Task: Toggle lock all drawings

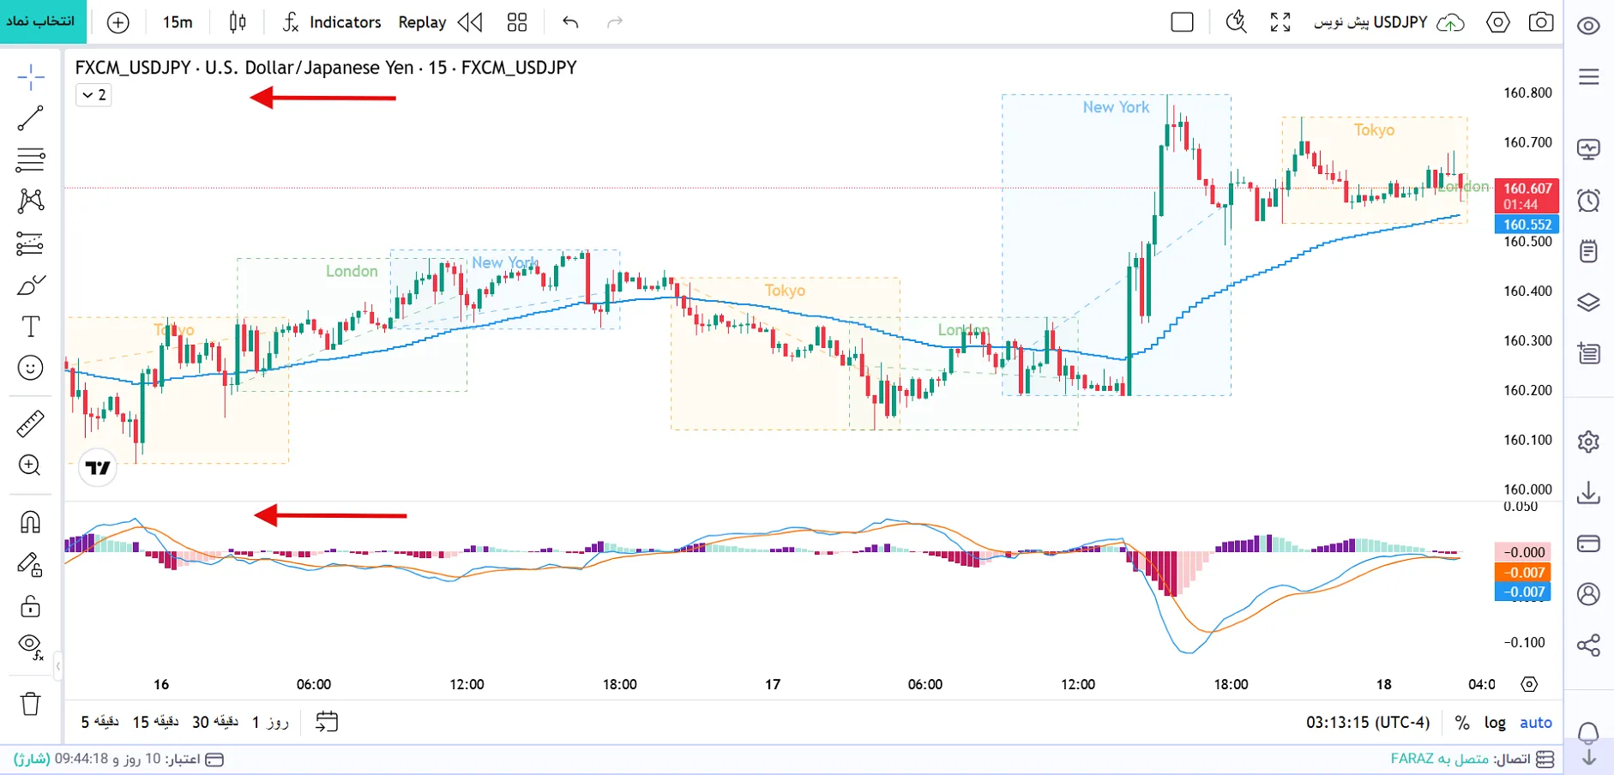Action: [31, 606]
